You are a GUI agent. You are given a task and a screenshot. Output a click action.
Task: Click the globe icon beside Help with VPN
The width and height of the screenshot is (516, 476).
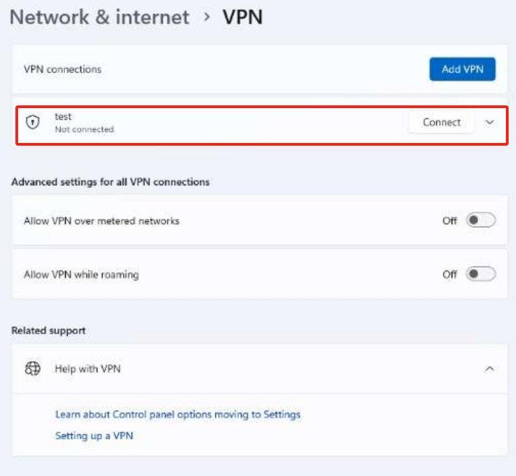(33, 369)
